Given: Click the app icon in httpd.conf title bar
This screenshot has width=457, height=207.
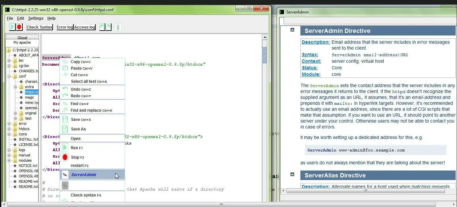Looking at the screenshot, I should pyautogui.click(x=8, y=10).
